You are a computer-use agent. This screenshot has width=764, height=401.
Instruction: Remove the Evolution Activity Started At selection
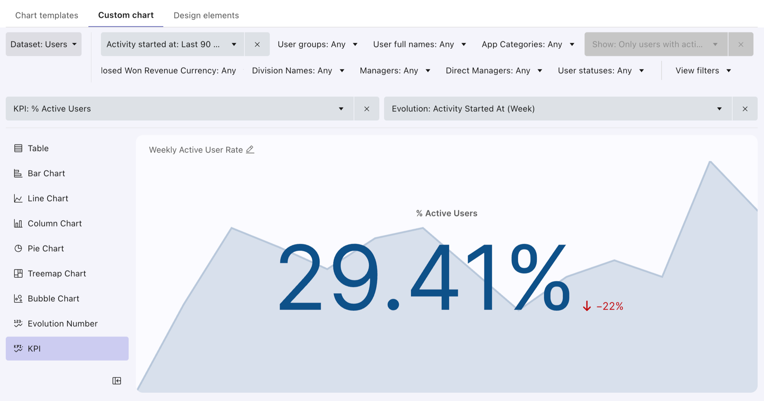[745, 109]
